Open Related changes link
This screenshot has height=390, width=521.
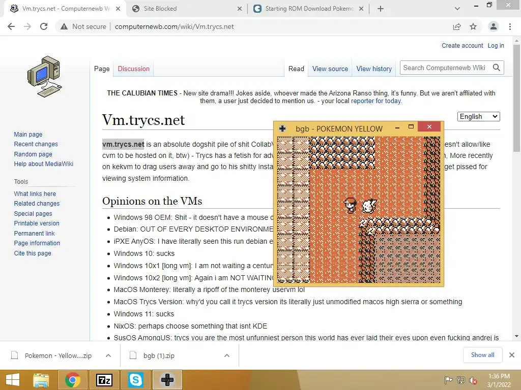click(37, 204)
